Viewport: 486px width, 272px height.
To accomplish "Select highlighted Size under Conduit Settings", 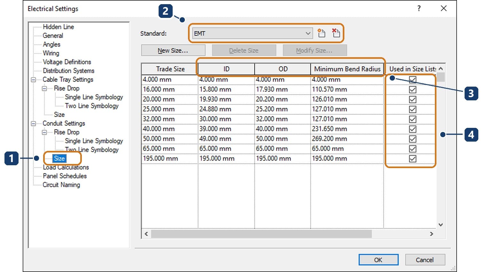I will point(59,159).
